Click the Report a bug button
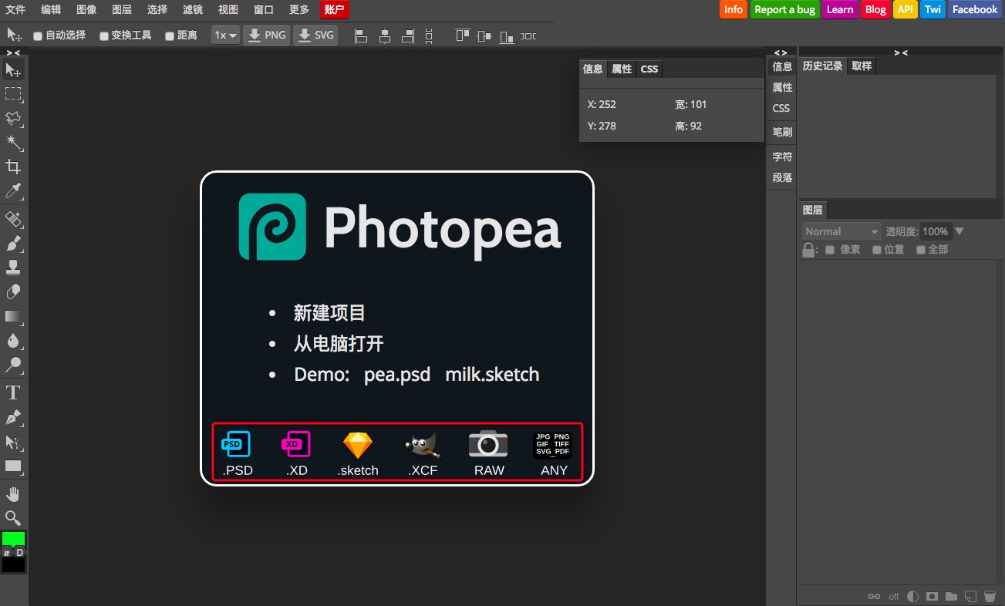The image size is (1005, 606). pos(784,9)
